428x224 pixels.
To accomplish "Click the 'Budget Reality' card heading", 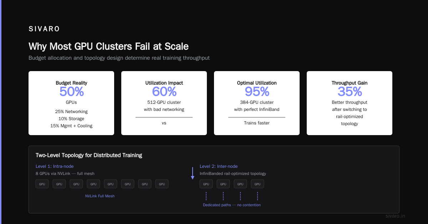I will pyautogui.click(x=71, y=83).
